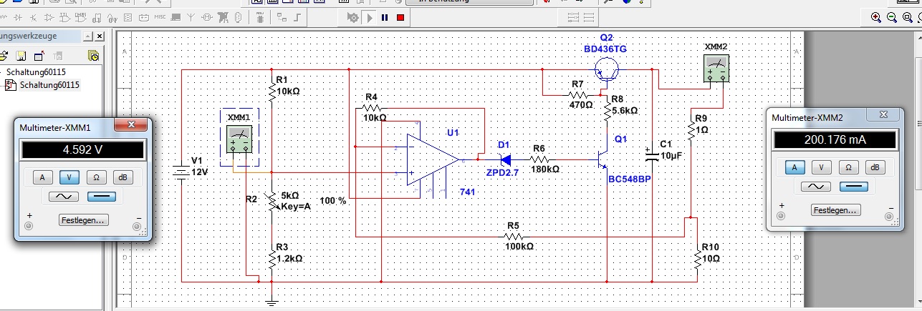Select root Schaltung60115 tree entry

pyautogui.click(x=36, y=72)
